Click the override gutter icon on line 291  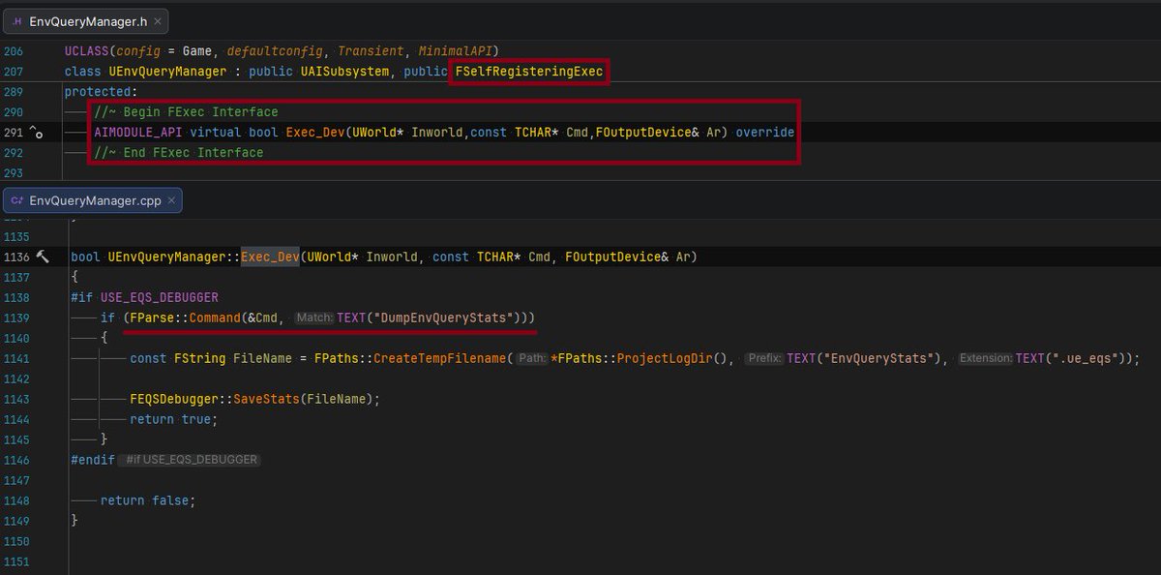tap(36, 133)
